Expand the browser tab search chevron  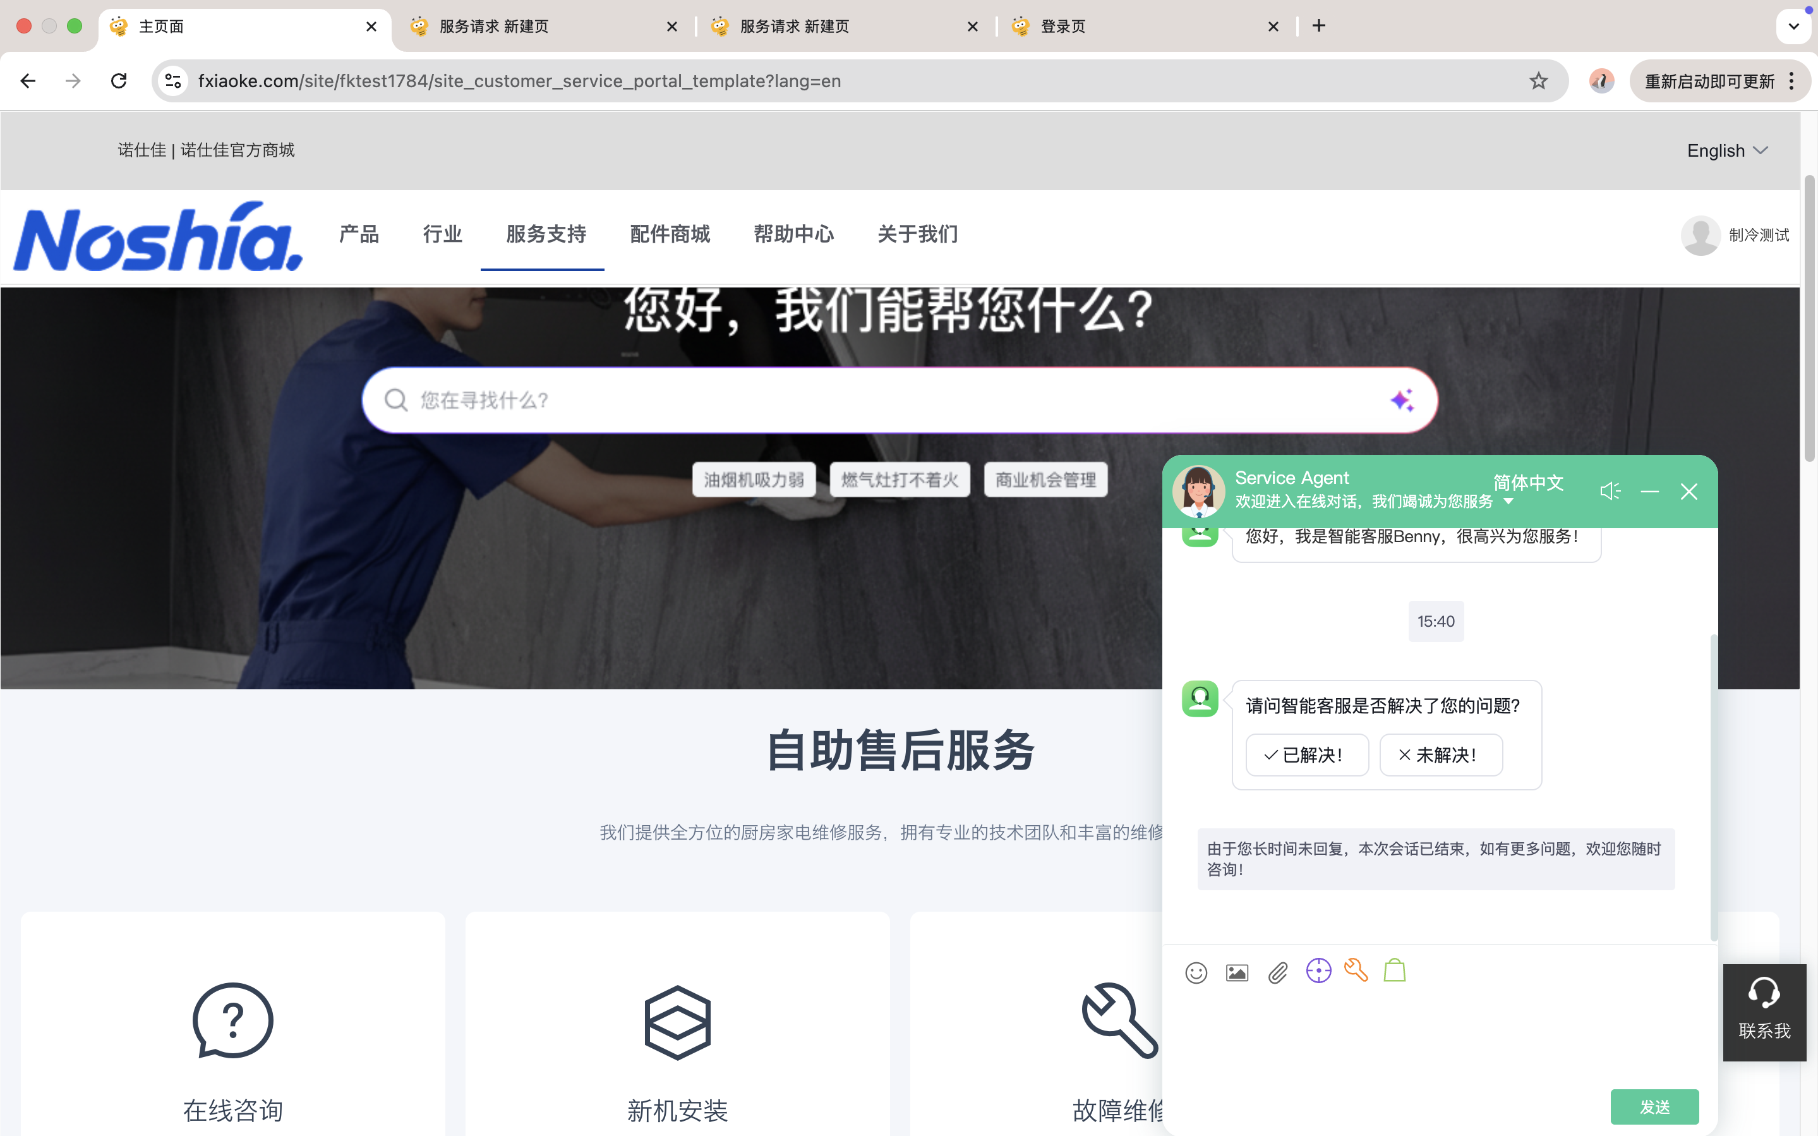(x=1794, y=27)
